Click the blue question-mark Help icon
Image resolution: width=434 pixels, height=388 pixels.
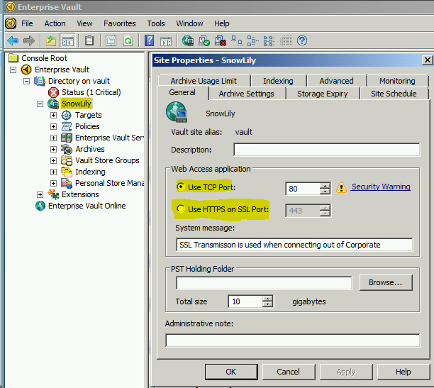point(150,40)
